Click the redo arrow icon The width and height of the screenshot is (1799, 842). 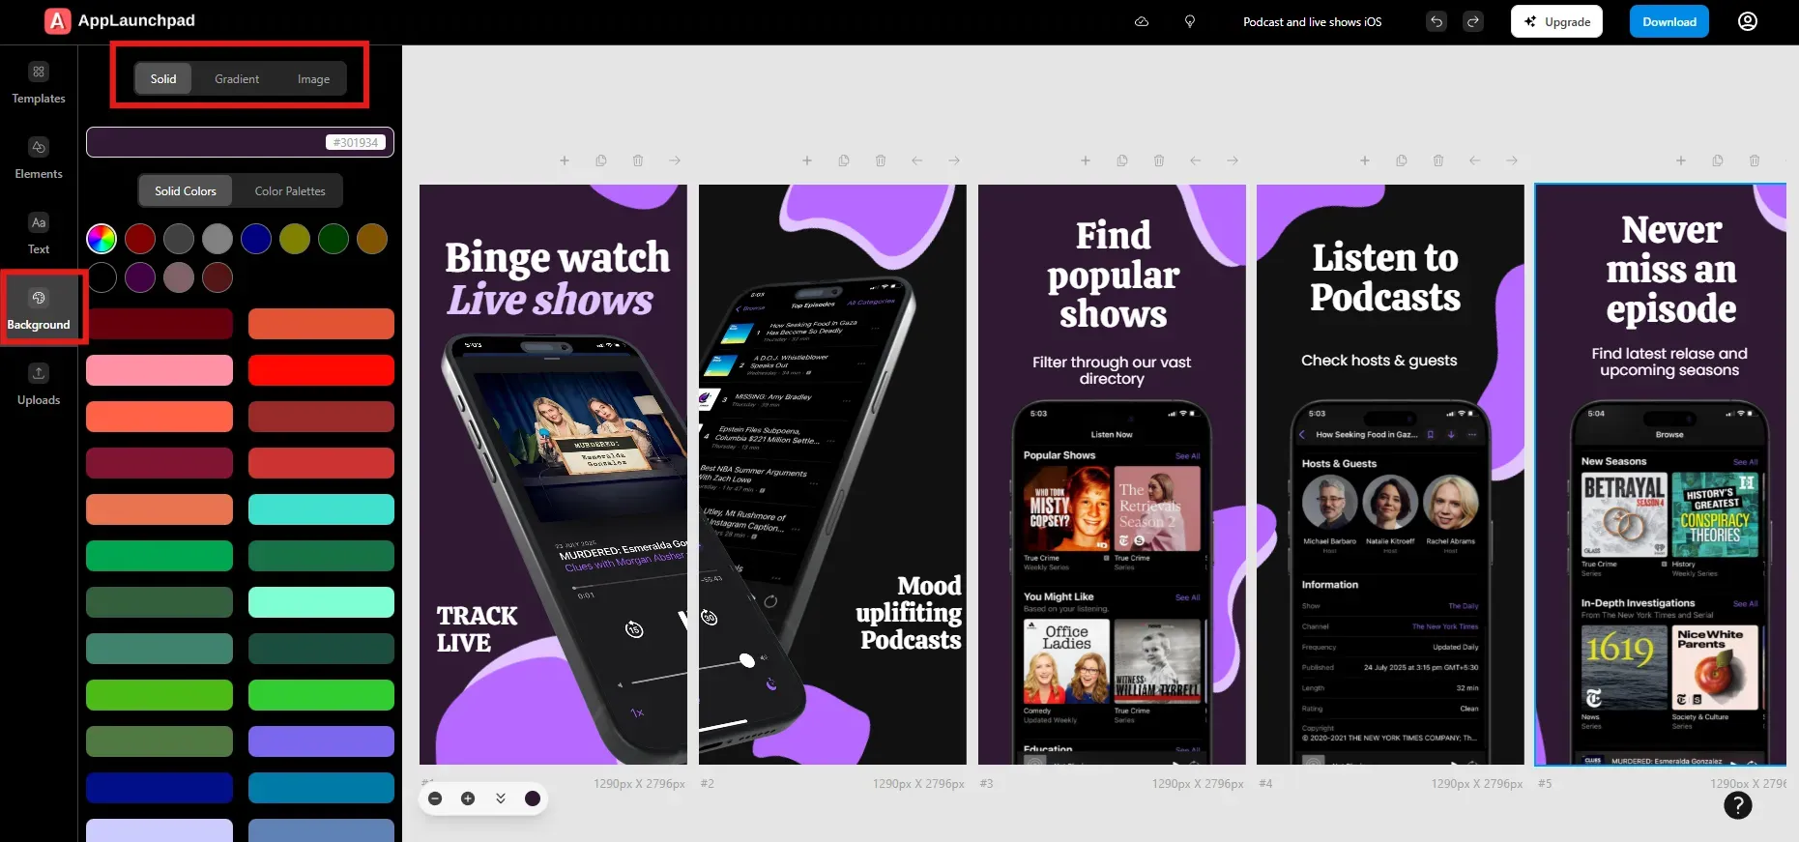(x=1473, y=21)
